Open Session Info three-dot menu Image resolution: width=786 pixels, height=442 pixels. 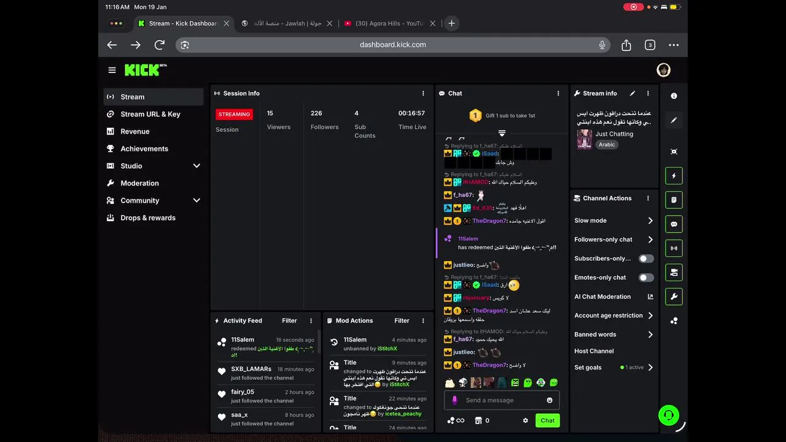click(423, 93)
